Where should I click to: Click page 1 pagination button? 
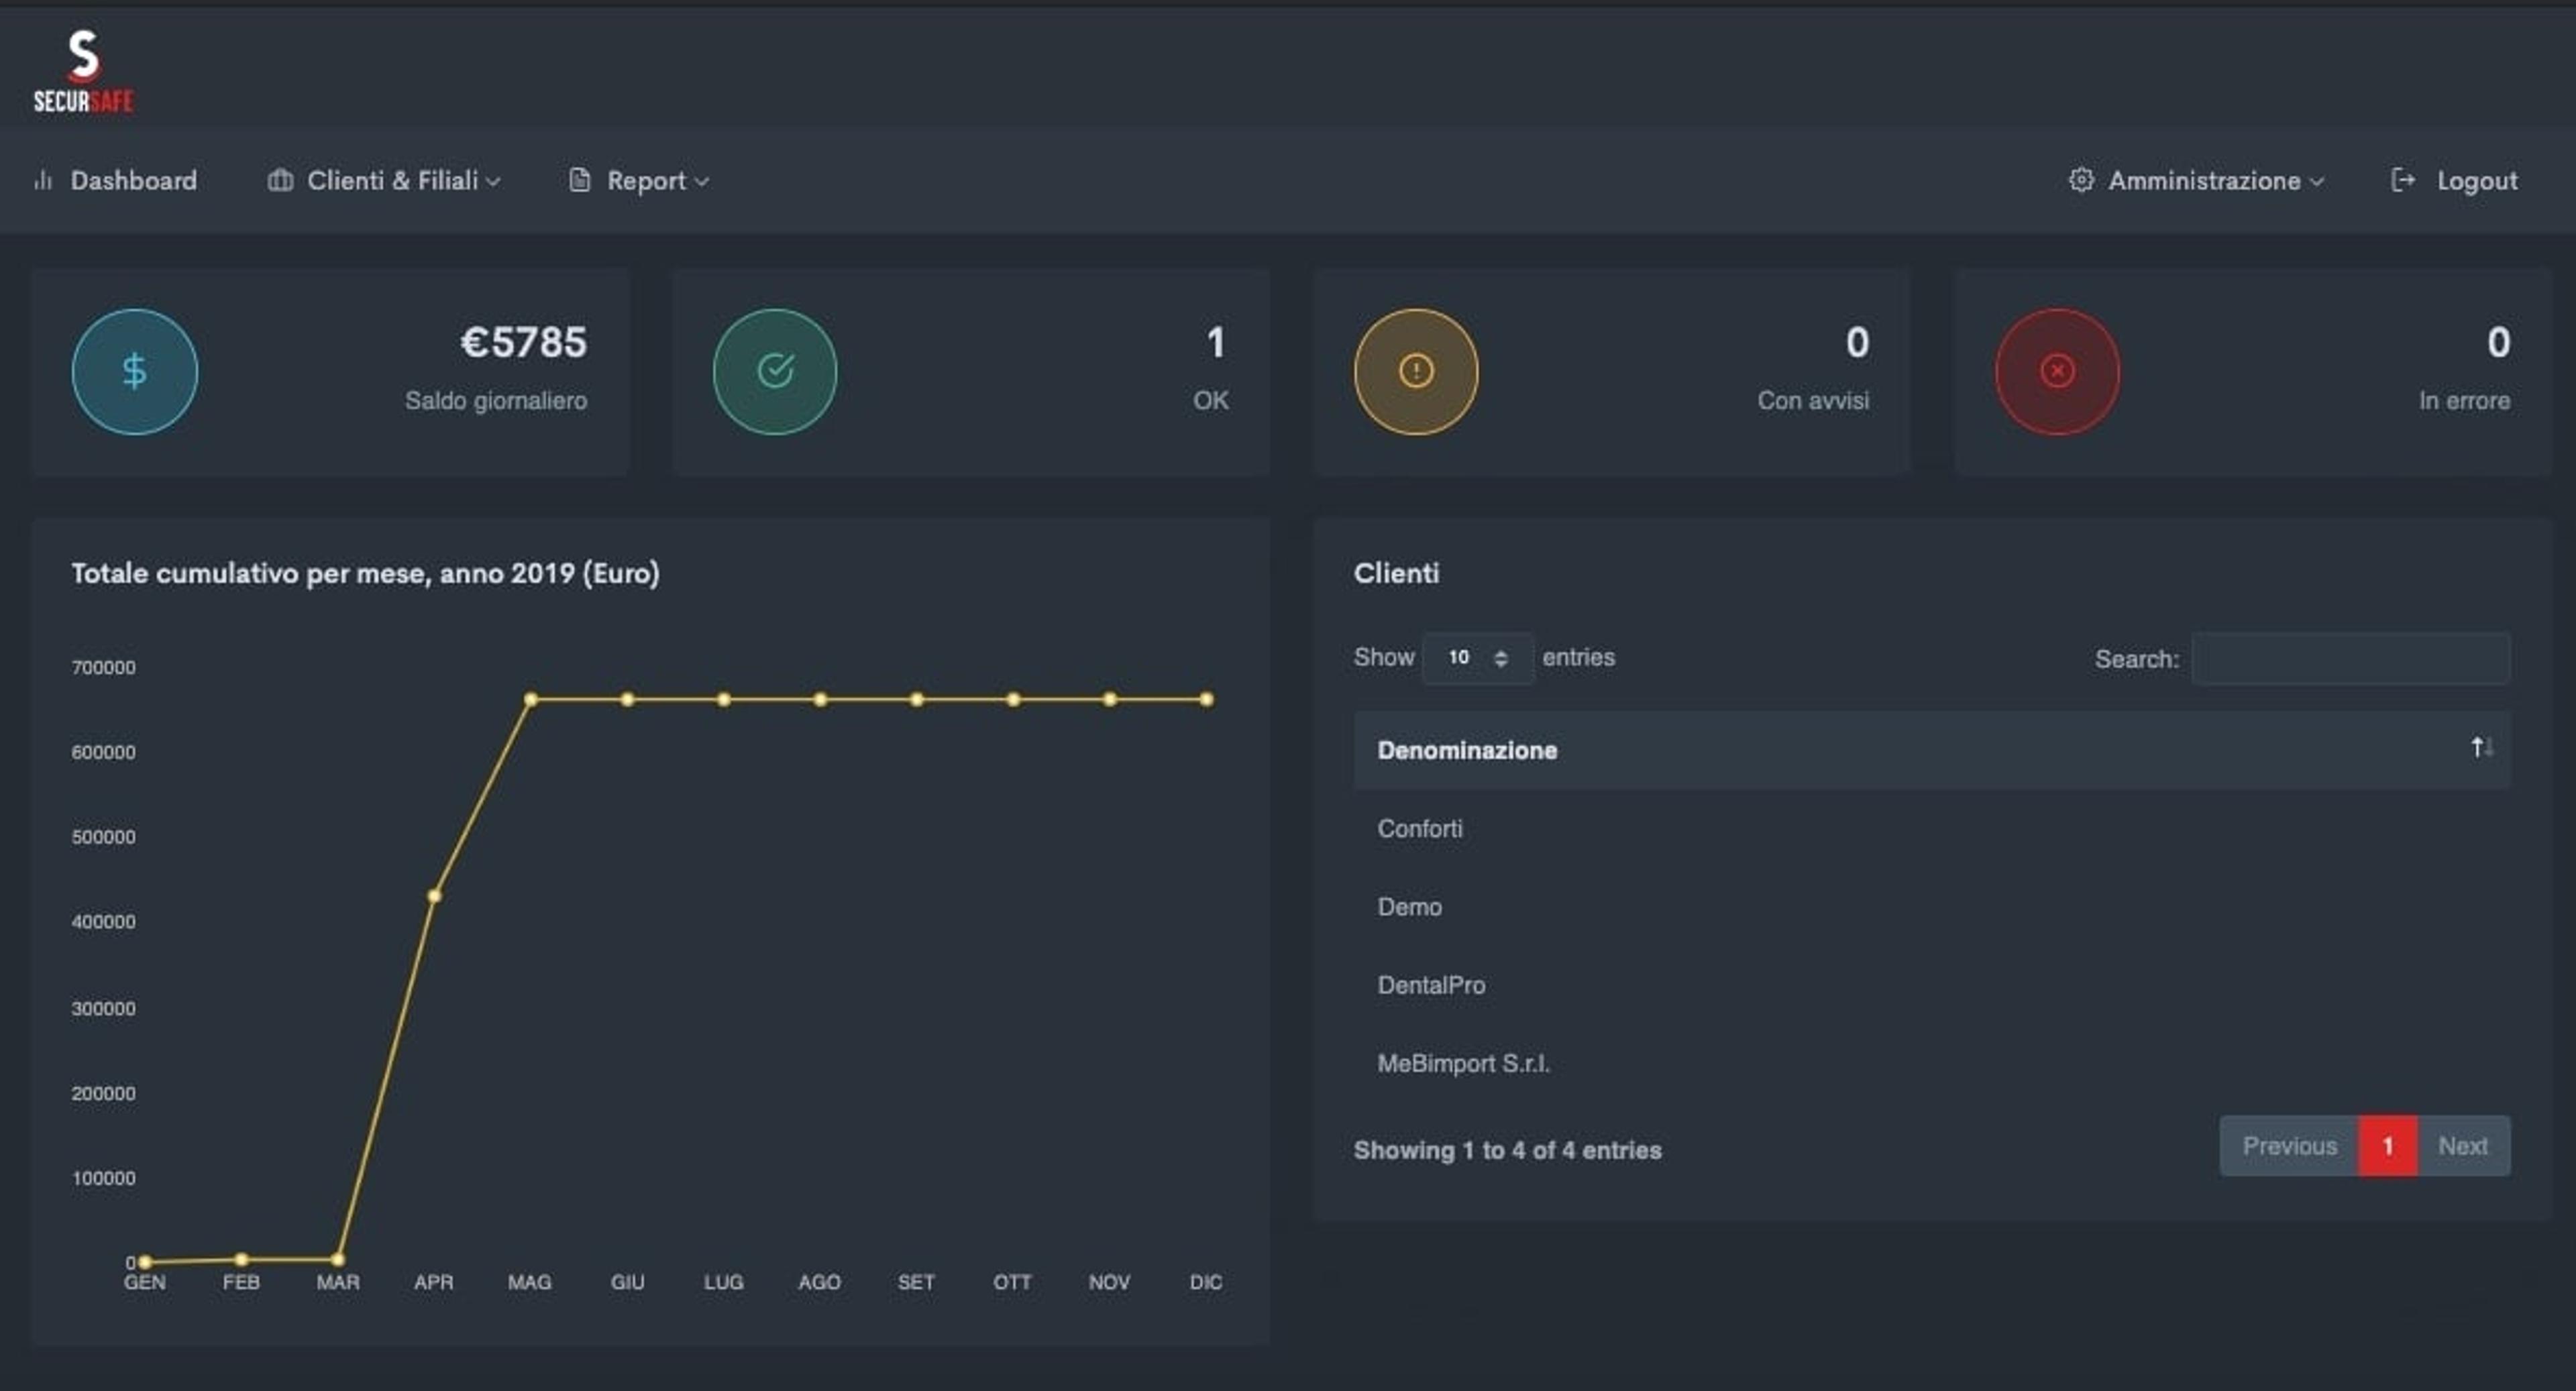click(x=2388, y=1146)
